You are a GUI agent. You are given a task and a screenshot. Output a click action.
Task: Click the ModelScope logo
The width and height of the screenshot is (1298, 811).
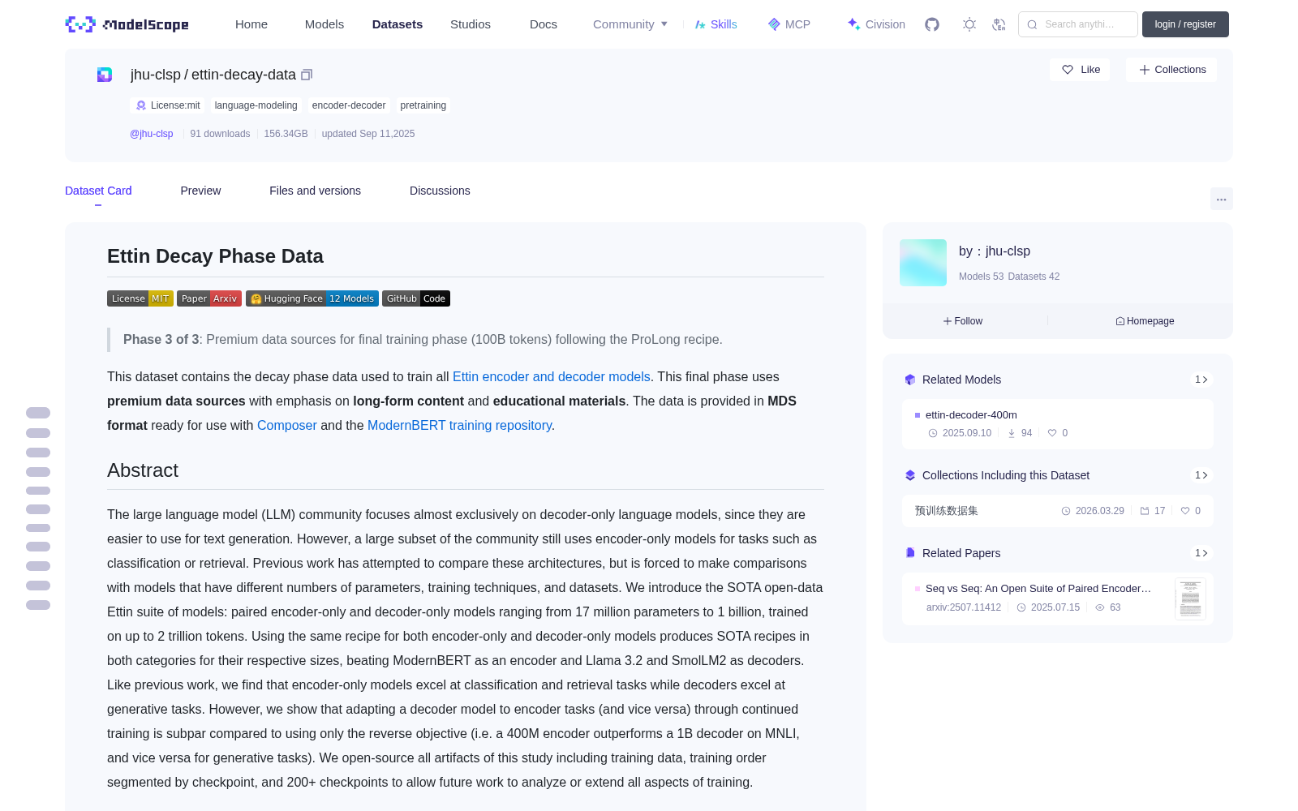127,24
